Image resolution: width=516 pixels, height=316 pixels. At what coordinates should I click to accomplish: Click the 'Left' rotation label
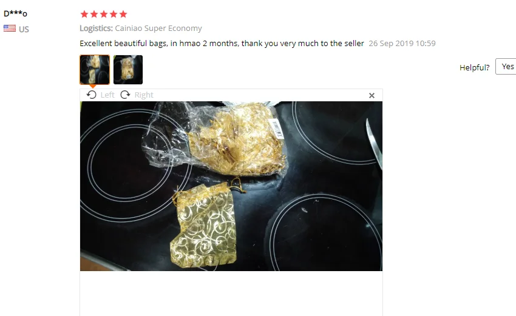(x=107, y=95)
